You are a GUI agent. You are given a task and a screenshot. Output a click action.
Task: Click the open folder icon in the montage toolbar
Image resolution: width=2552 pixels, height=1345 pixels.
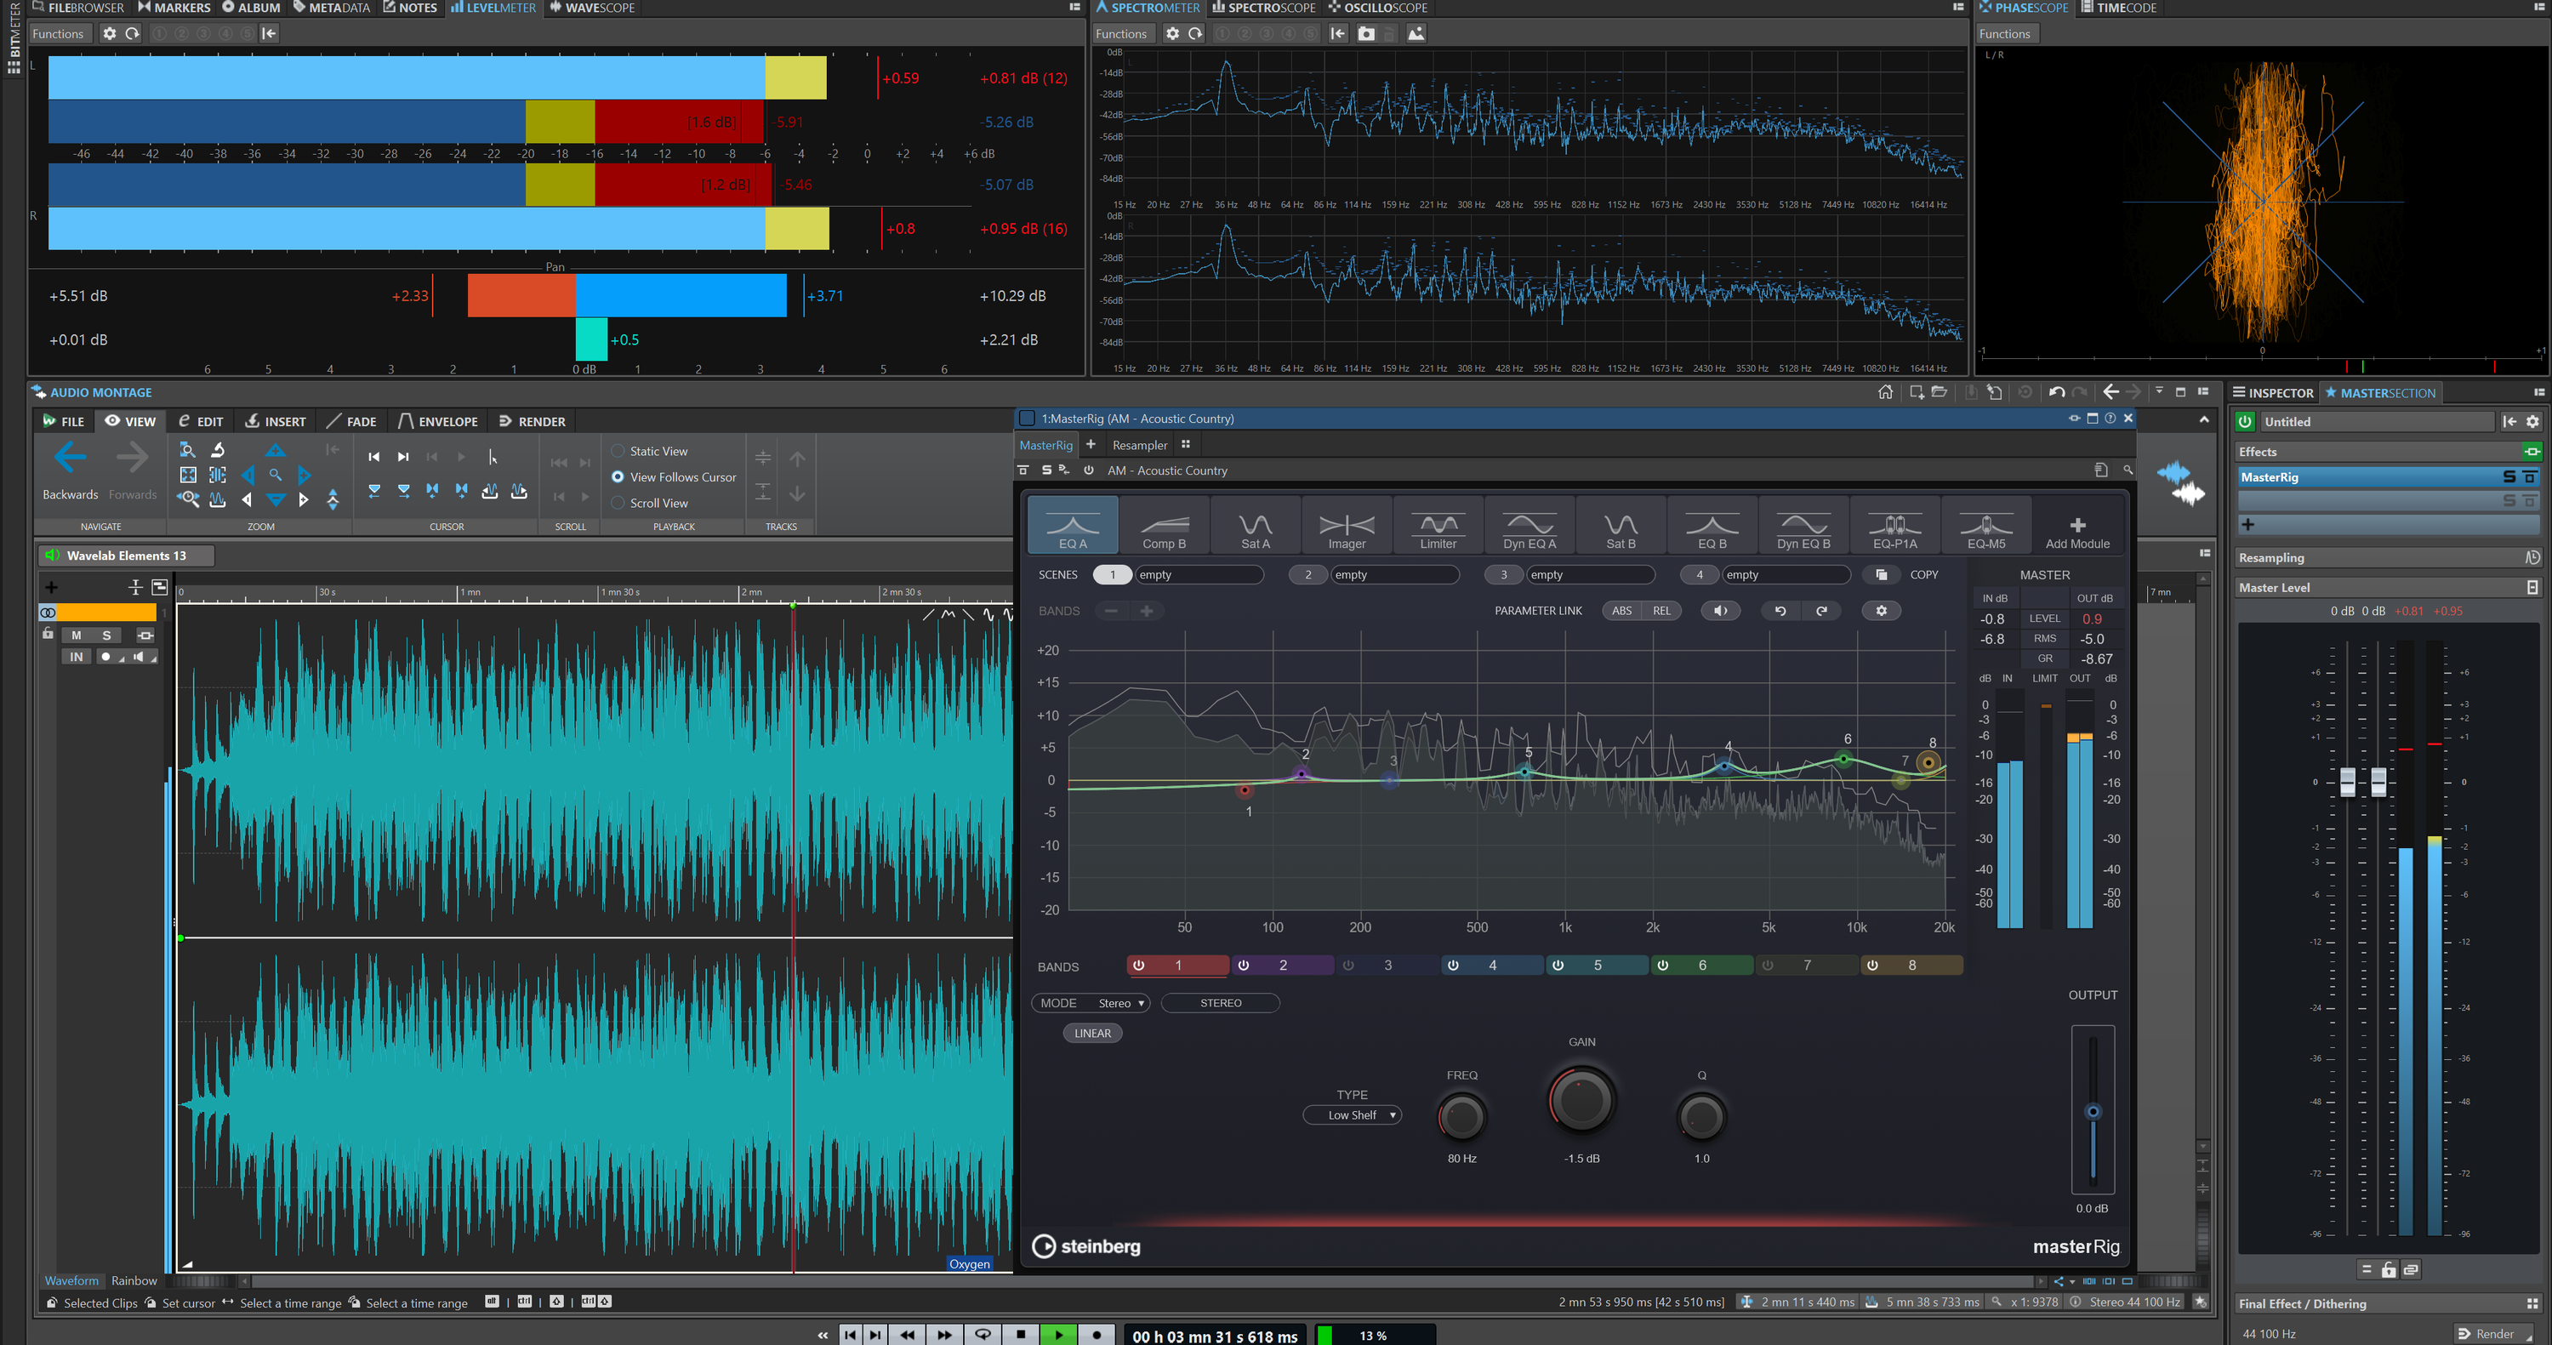coord(1940,392)
